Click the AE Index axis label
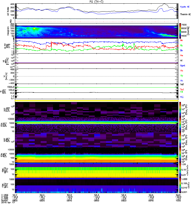The image size is (193, 206). tap(8, 11)
